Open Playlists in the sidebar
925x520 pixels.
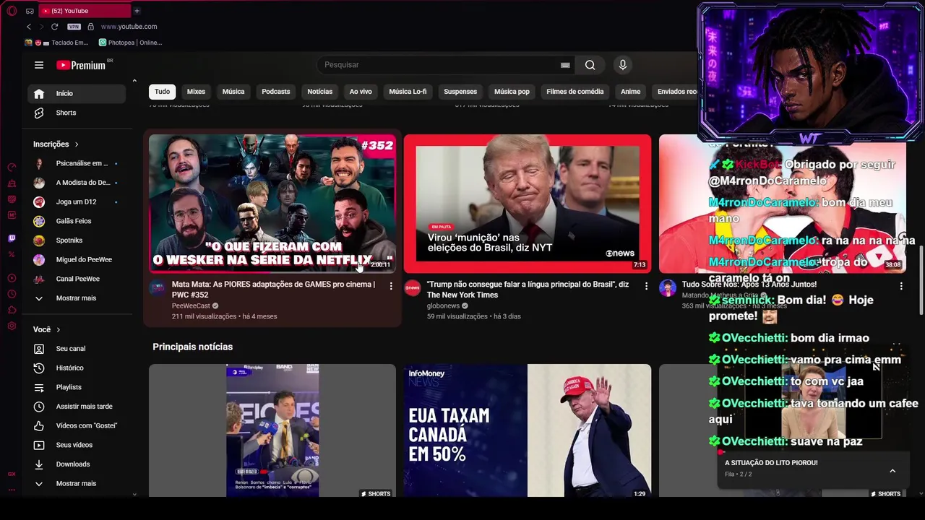click(x=76, y=388)
